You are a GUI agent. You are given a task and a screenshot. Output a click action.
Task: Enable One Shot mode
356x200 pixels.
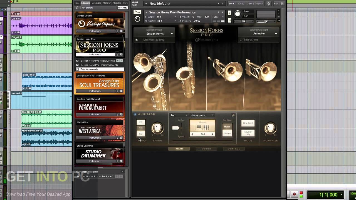pos(248,123)
